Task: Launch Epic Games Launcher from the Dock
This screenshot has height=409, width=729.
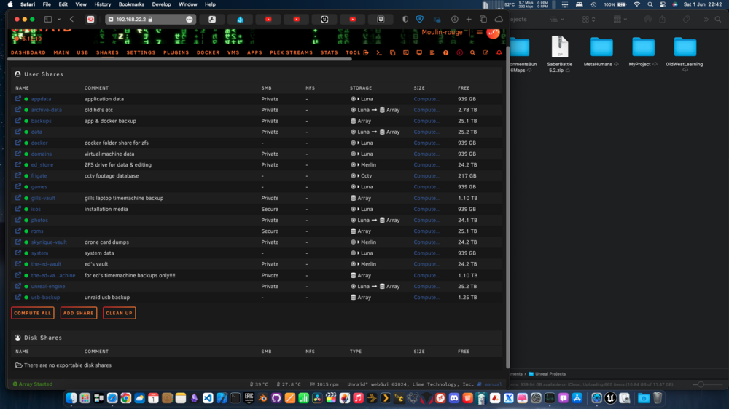Action: (249, 398)
